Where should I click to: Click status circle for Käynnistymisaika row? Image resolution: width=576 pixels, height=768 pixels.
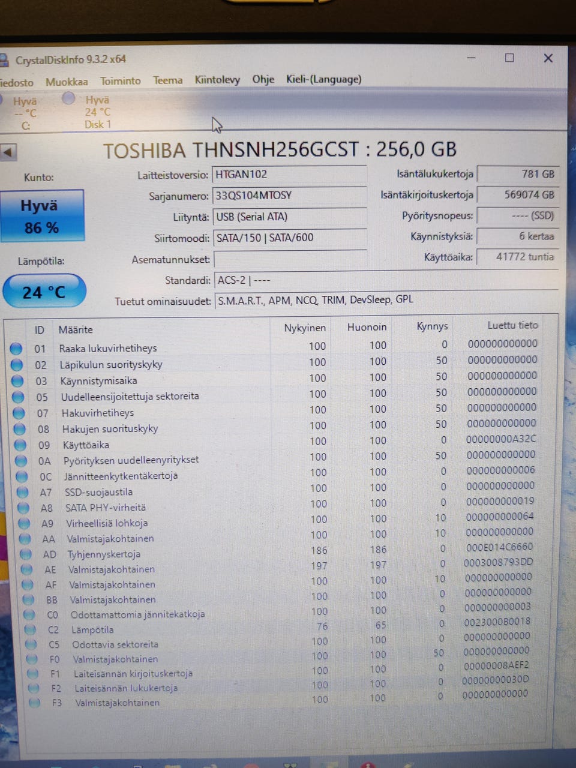coord(17,380)
